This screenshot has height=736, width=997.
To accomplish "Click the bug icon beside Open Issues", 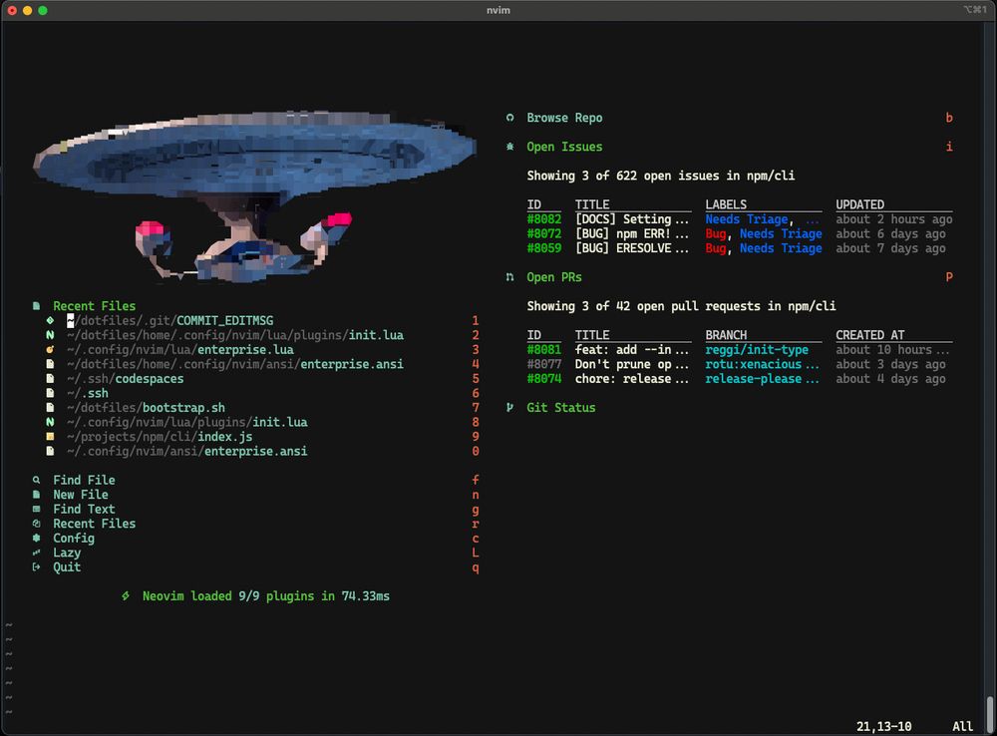I will tap(509, 147).
